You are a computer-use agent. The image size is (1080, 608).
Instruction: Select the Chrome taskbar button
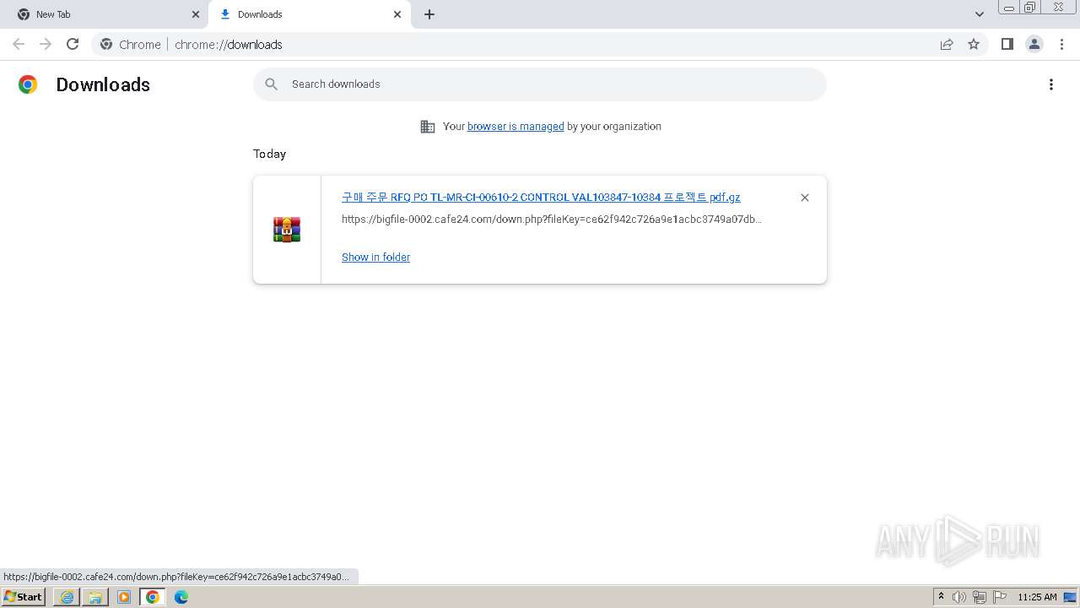pyautogui.click(x=153, y=597)
